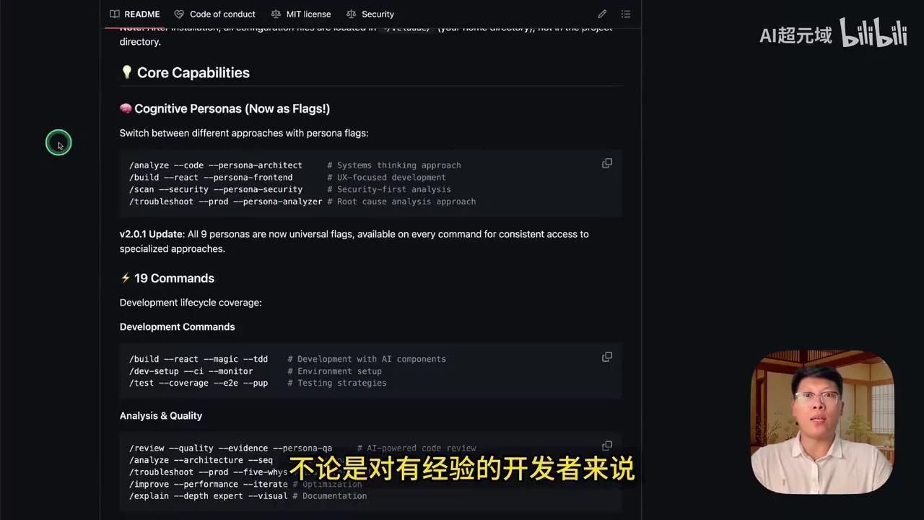View the MIT license tab

(x=308, y=14)
